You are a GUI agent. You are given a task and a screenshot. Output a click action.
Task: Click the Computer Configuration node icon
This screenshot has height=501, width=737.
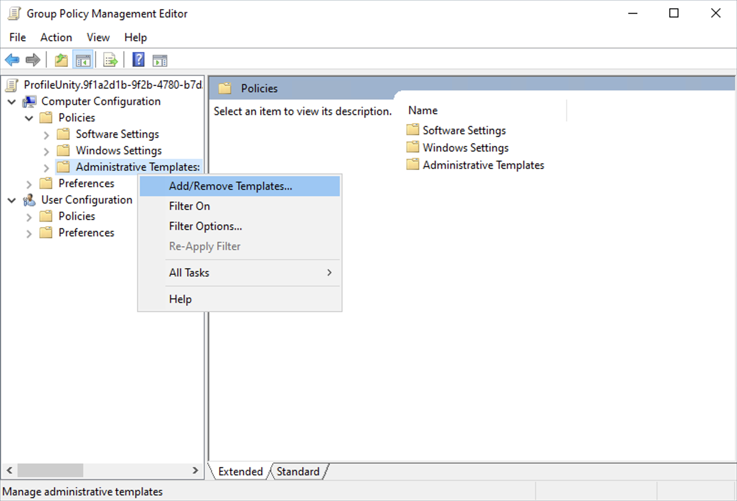tap(30, 101)
